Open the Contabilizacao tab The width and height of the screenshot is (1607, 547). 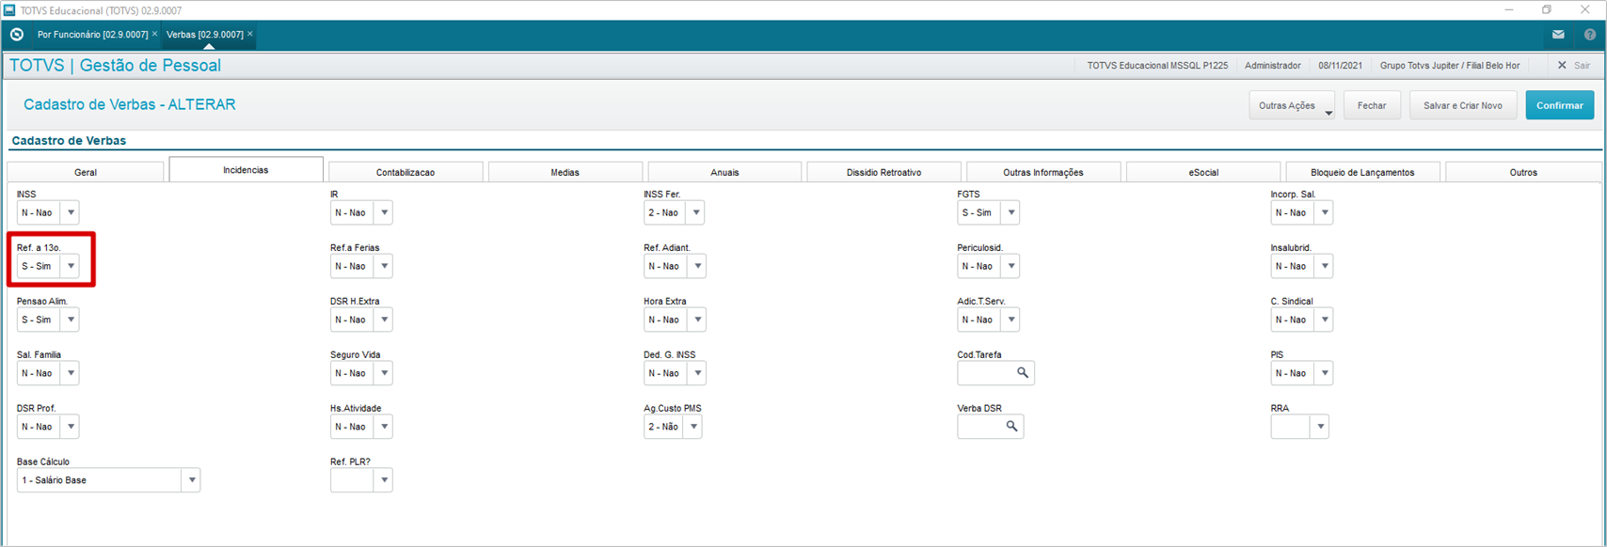406,172
